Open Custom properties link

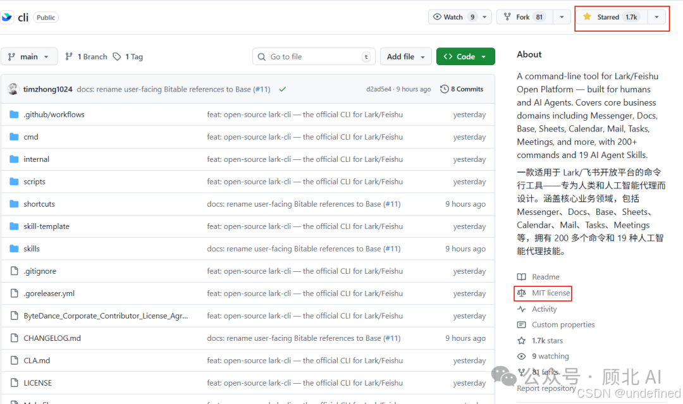coord(563,325)
